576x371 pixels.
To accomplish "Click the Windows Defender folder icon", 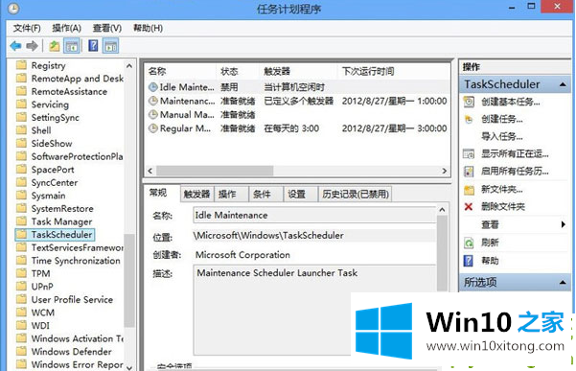I will point(22,351).
